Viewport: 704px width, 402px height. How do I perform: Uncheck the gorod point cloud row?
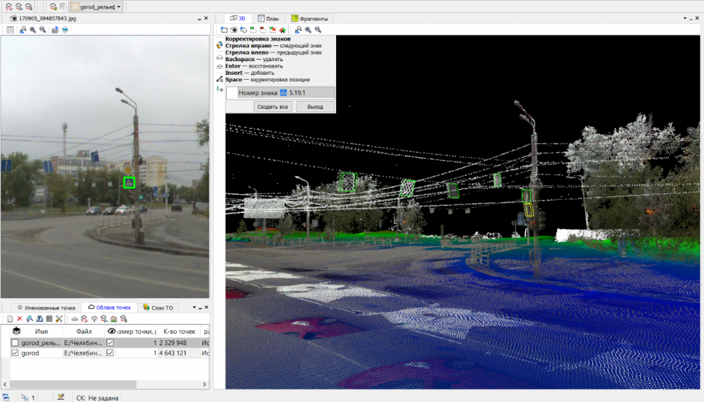(x=16, y=353)
